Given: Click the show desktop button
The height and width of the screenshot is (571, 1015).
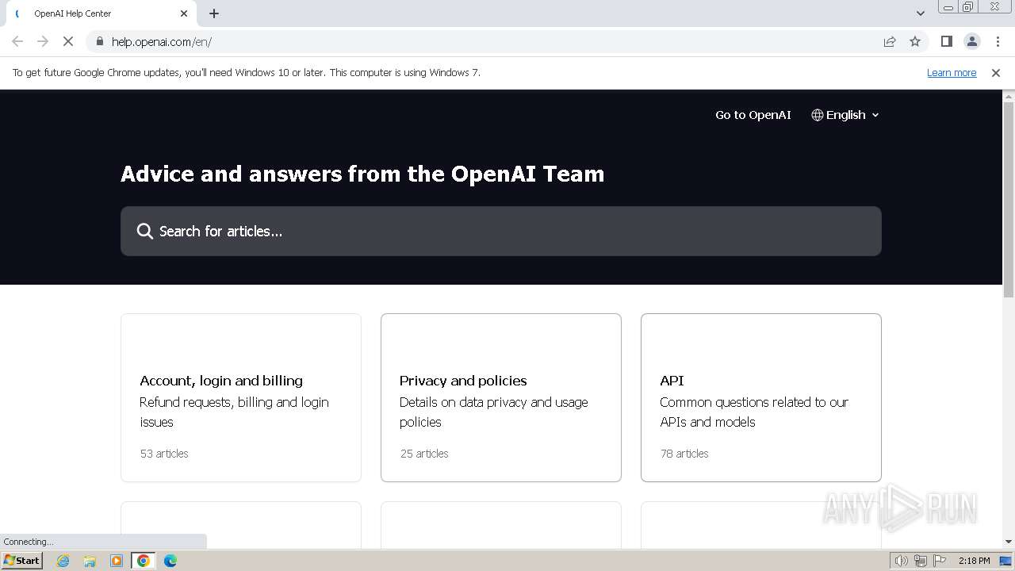Looking at the screenshot, I should 1006,561.
